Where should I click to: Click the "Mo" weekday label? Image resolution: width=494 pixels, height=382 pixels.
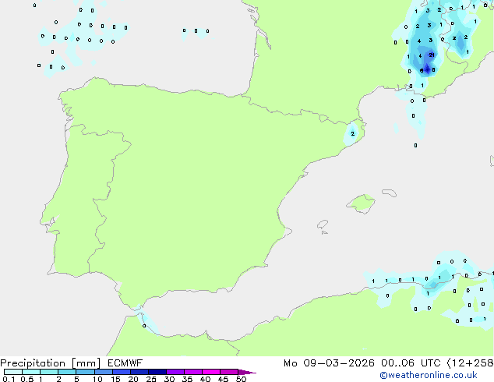(290, 363)
